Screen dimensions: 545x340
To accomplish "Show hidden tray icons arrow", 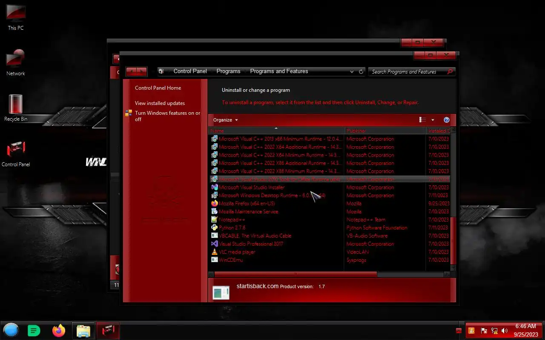I will pos(459,331).
